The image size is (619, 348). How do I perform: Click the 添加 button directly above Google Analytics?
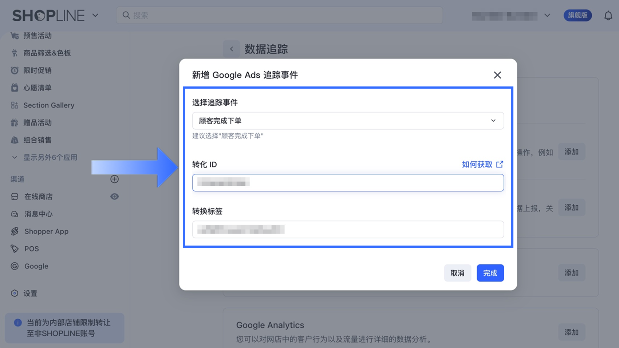click(572, 273)
